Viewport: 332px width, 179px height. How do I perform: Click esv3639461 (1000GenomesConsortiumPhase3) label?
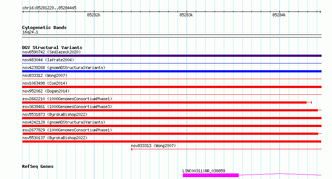(x=67, y=107)
